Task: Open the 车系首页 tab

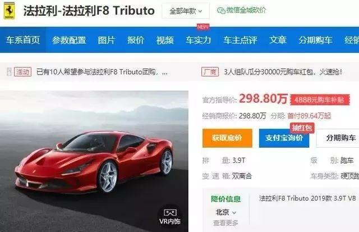Action: (23, 40)
